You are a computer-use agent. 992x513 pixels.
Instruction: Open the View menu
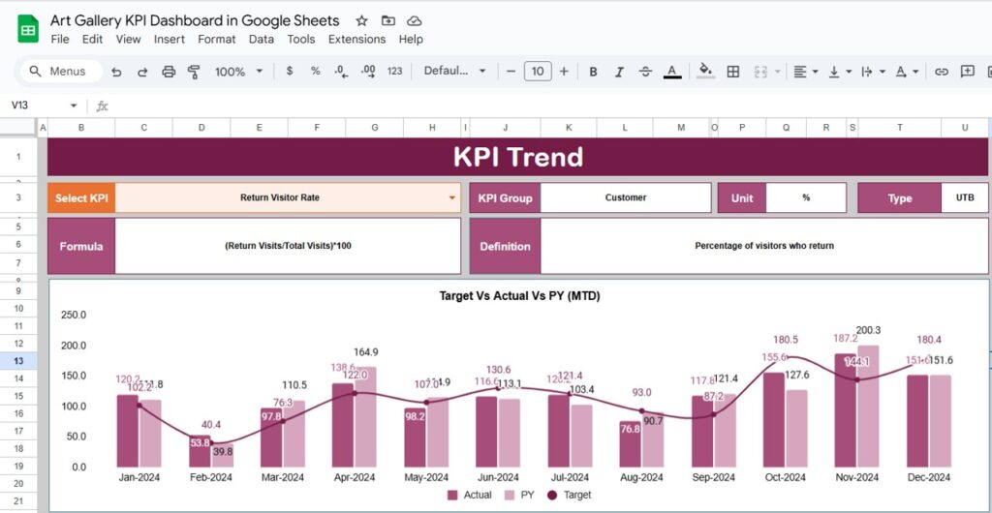click(129, 39)
